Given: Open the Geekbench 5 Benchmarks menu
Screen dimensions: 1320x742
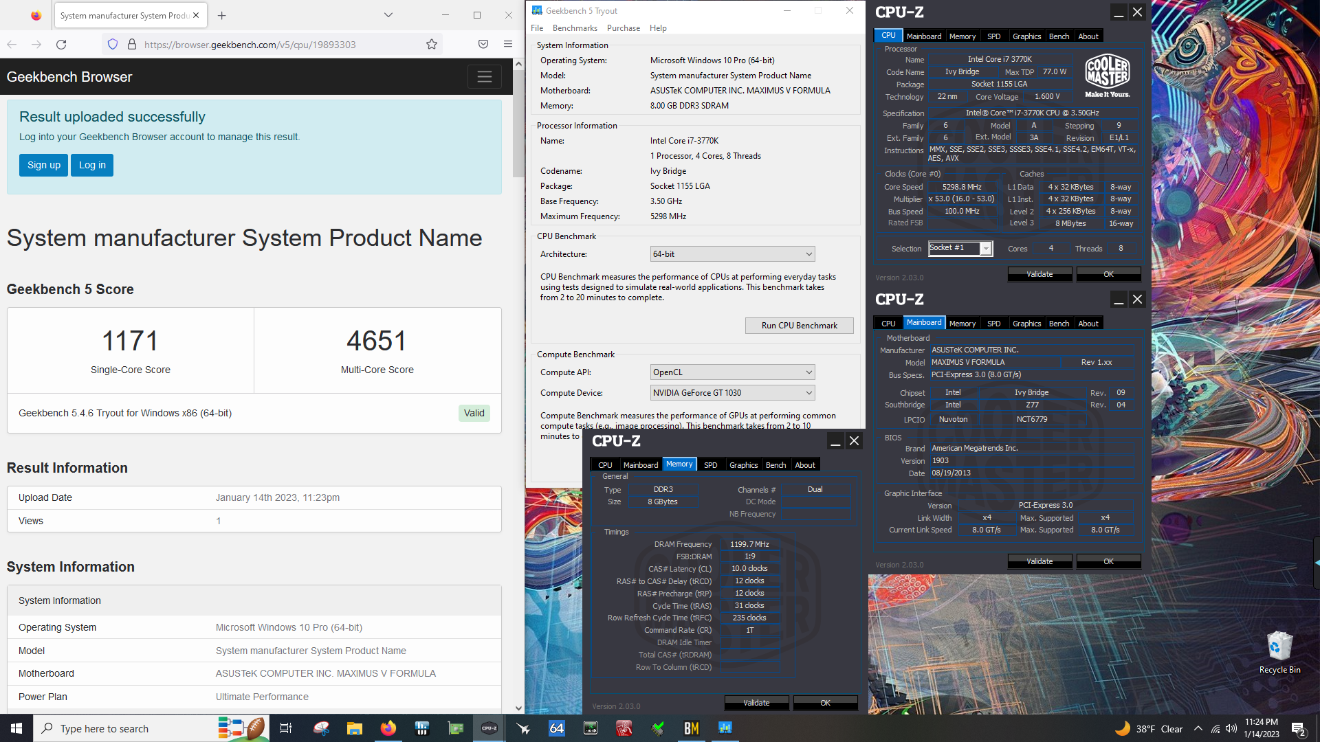Looking at the screenshot, I should pyautogui.click(x=575, y=28).
